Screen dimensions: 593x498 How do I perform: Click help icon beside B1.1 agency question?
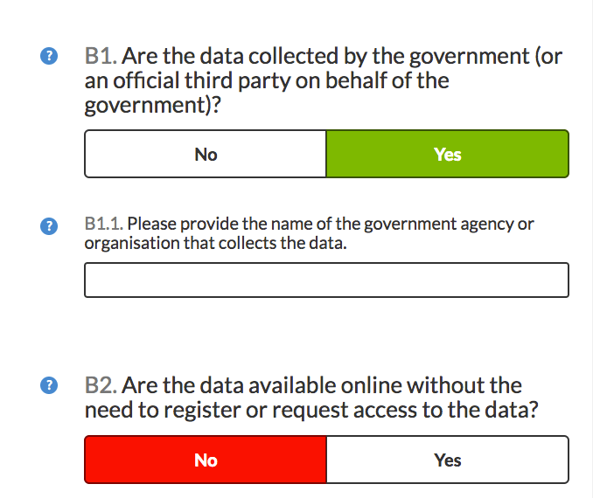point(50,226)
